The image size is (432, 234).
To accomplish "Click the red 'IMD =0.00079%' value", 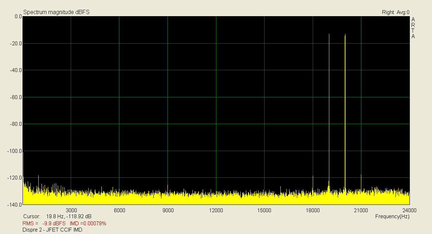I will point(88,223).
